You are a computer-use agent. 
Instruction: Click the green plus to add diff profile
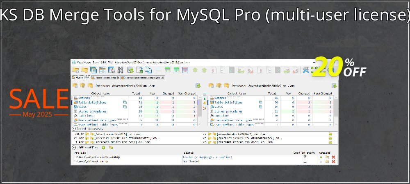pyautogui.click(x=103, y=148)
